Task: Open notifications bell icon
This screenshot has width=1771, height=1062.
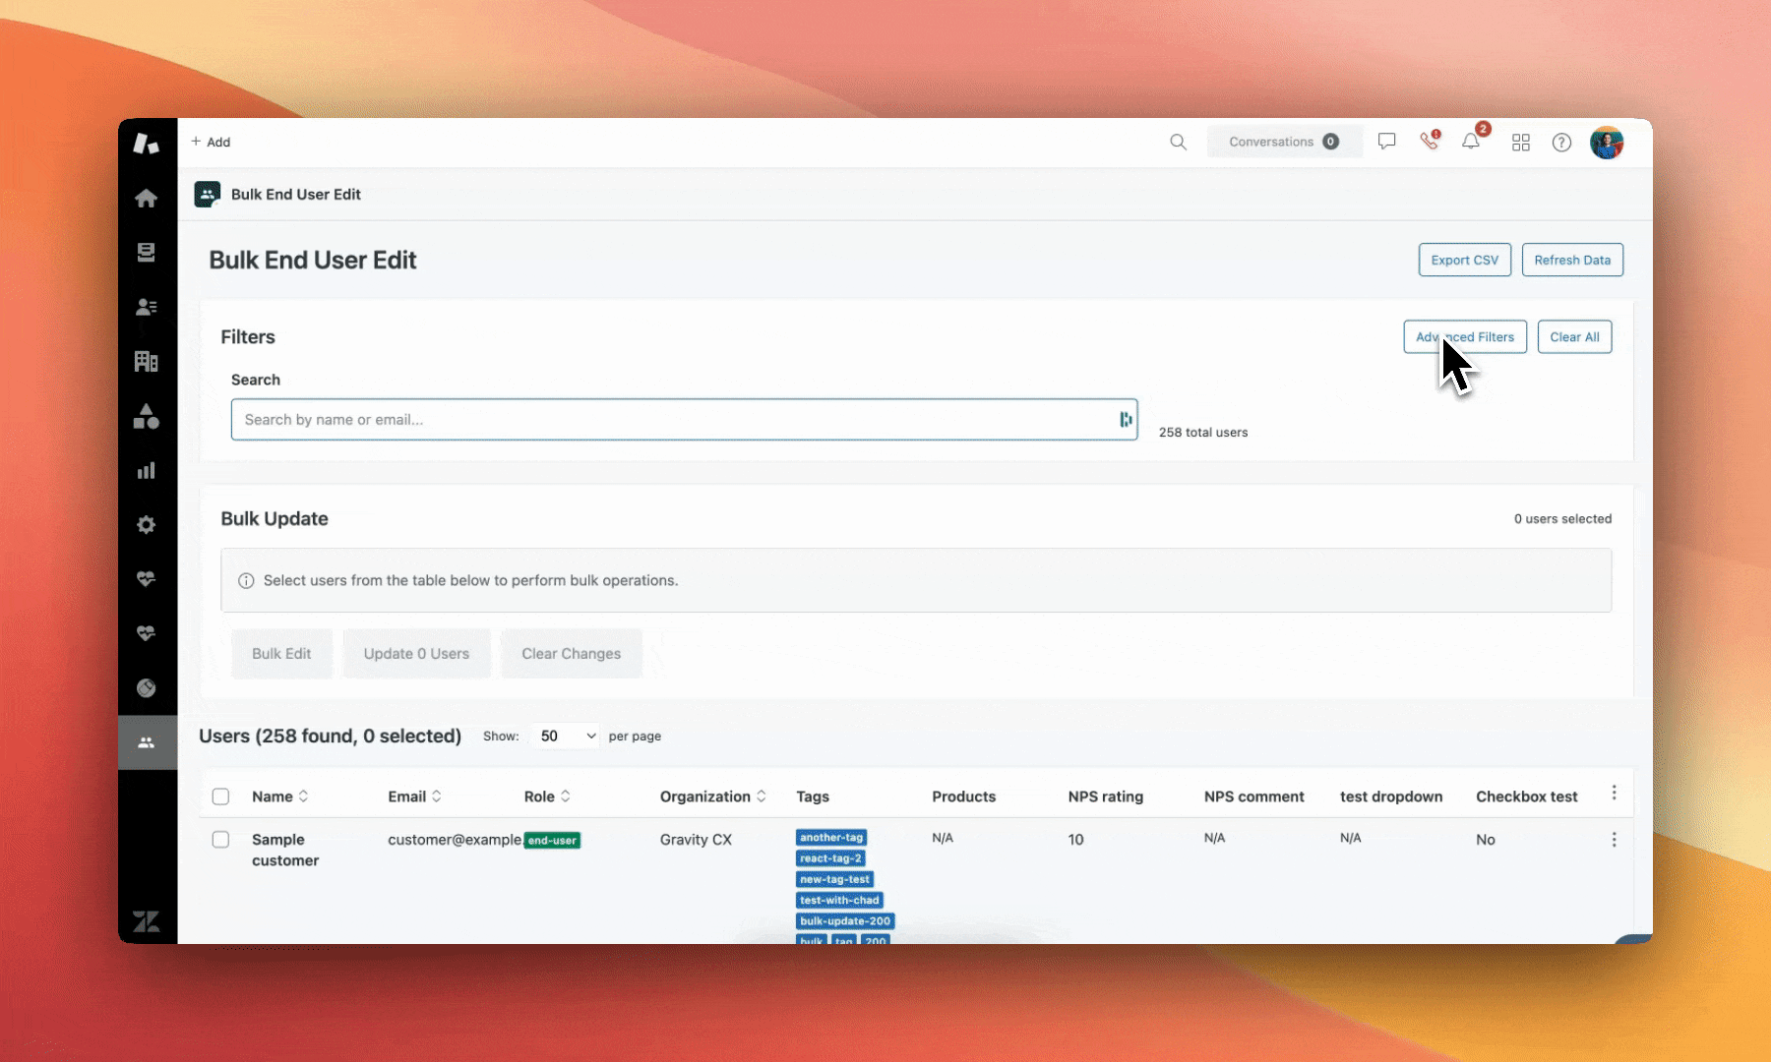Action: pyautogui.click(x=1471, y=143)
